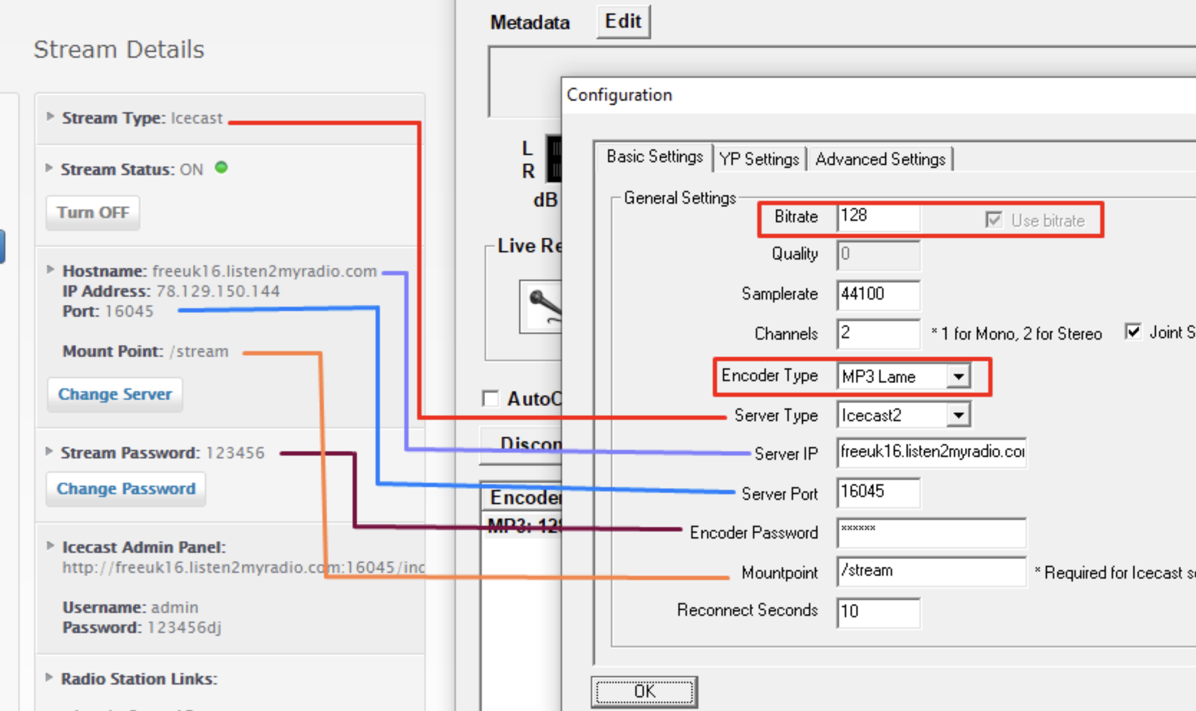Click the Change Password button
The height and width of the screenshot is (711, 1196).
pos(126,488)
